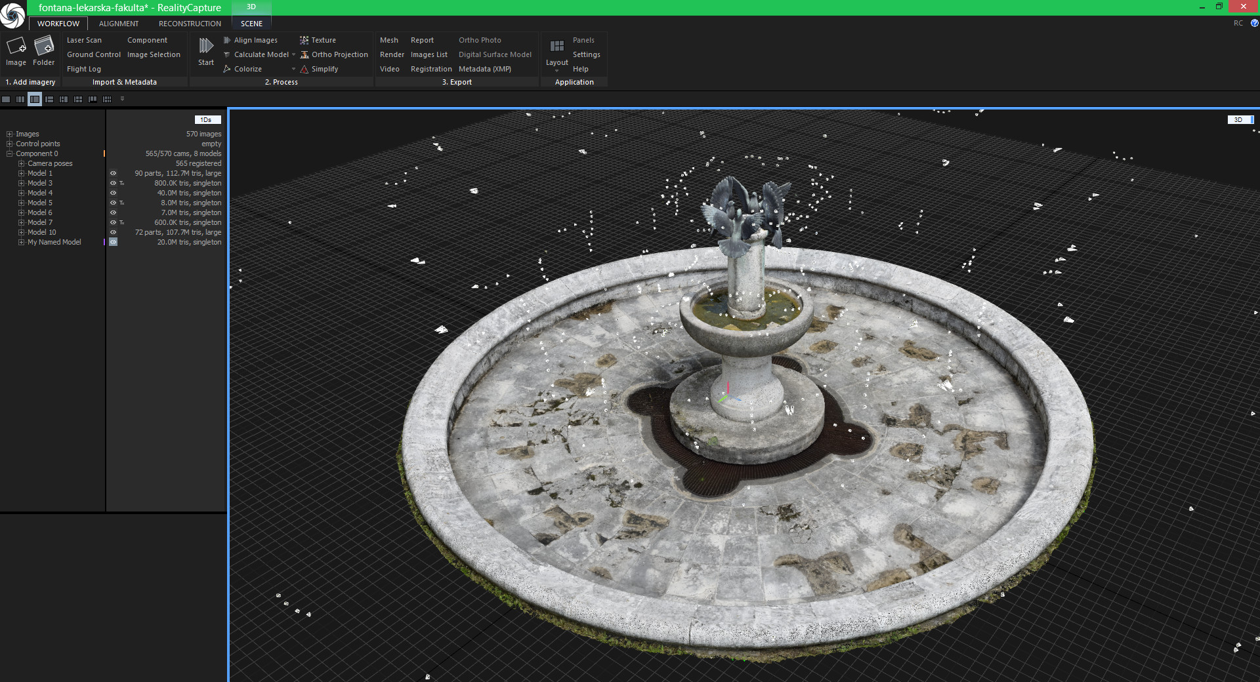Open the Calculate Model dropdown arrow

click(293, 54)
